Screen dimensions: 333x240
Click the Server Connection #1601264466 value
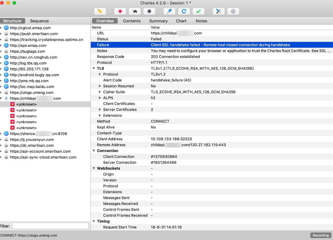point(164,163)
